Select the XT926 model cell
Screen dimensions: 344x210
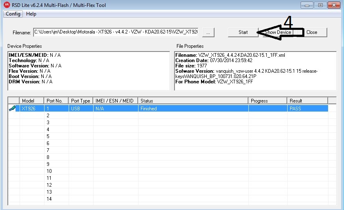point(32,108)
